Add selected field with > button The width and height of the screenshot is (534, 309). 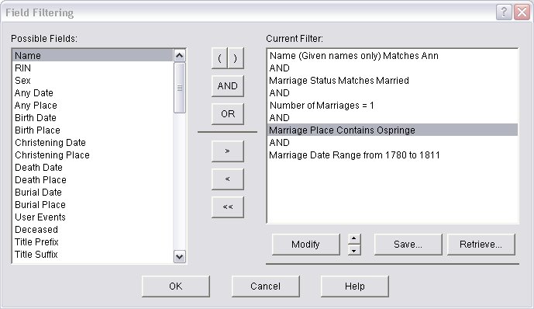click(228, 151)
